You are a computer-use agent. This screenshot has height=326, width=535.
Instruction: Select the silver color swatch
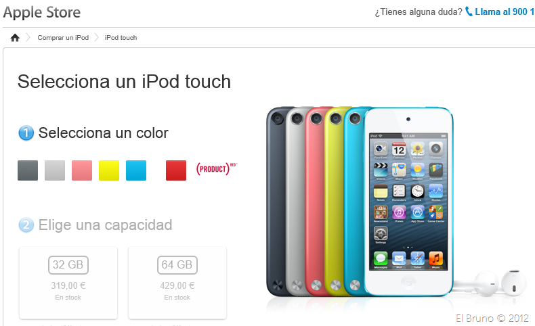pos(55,170)
